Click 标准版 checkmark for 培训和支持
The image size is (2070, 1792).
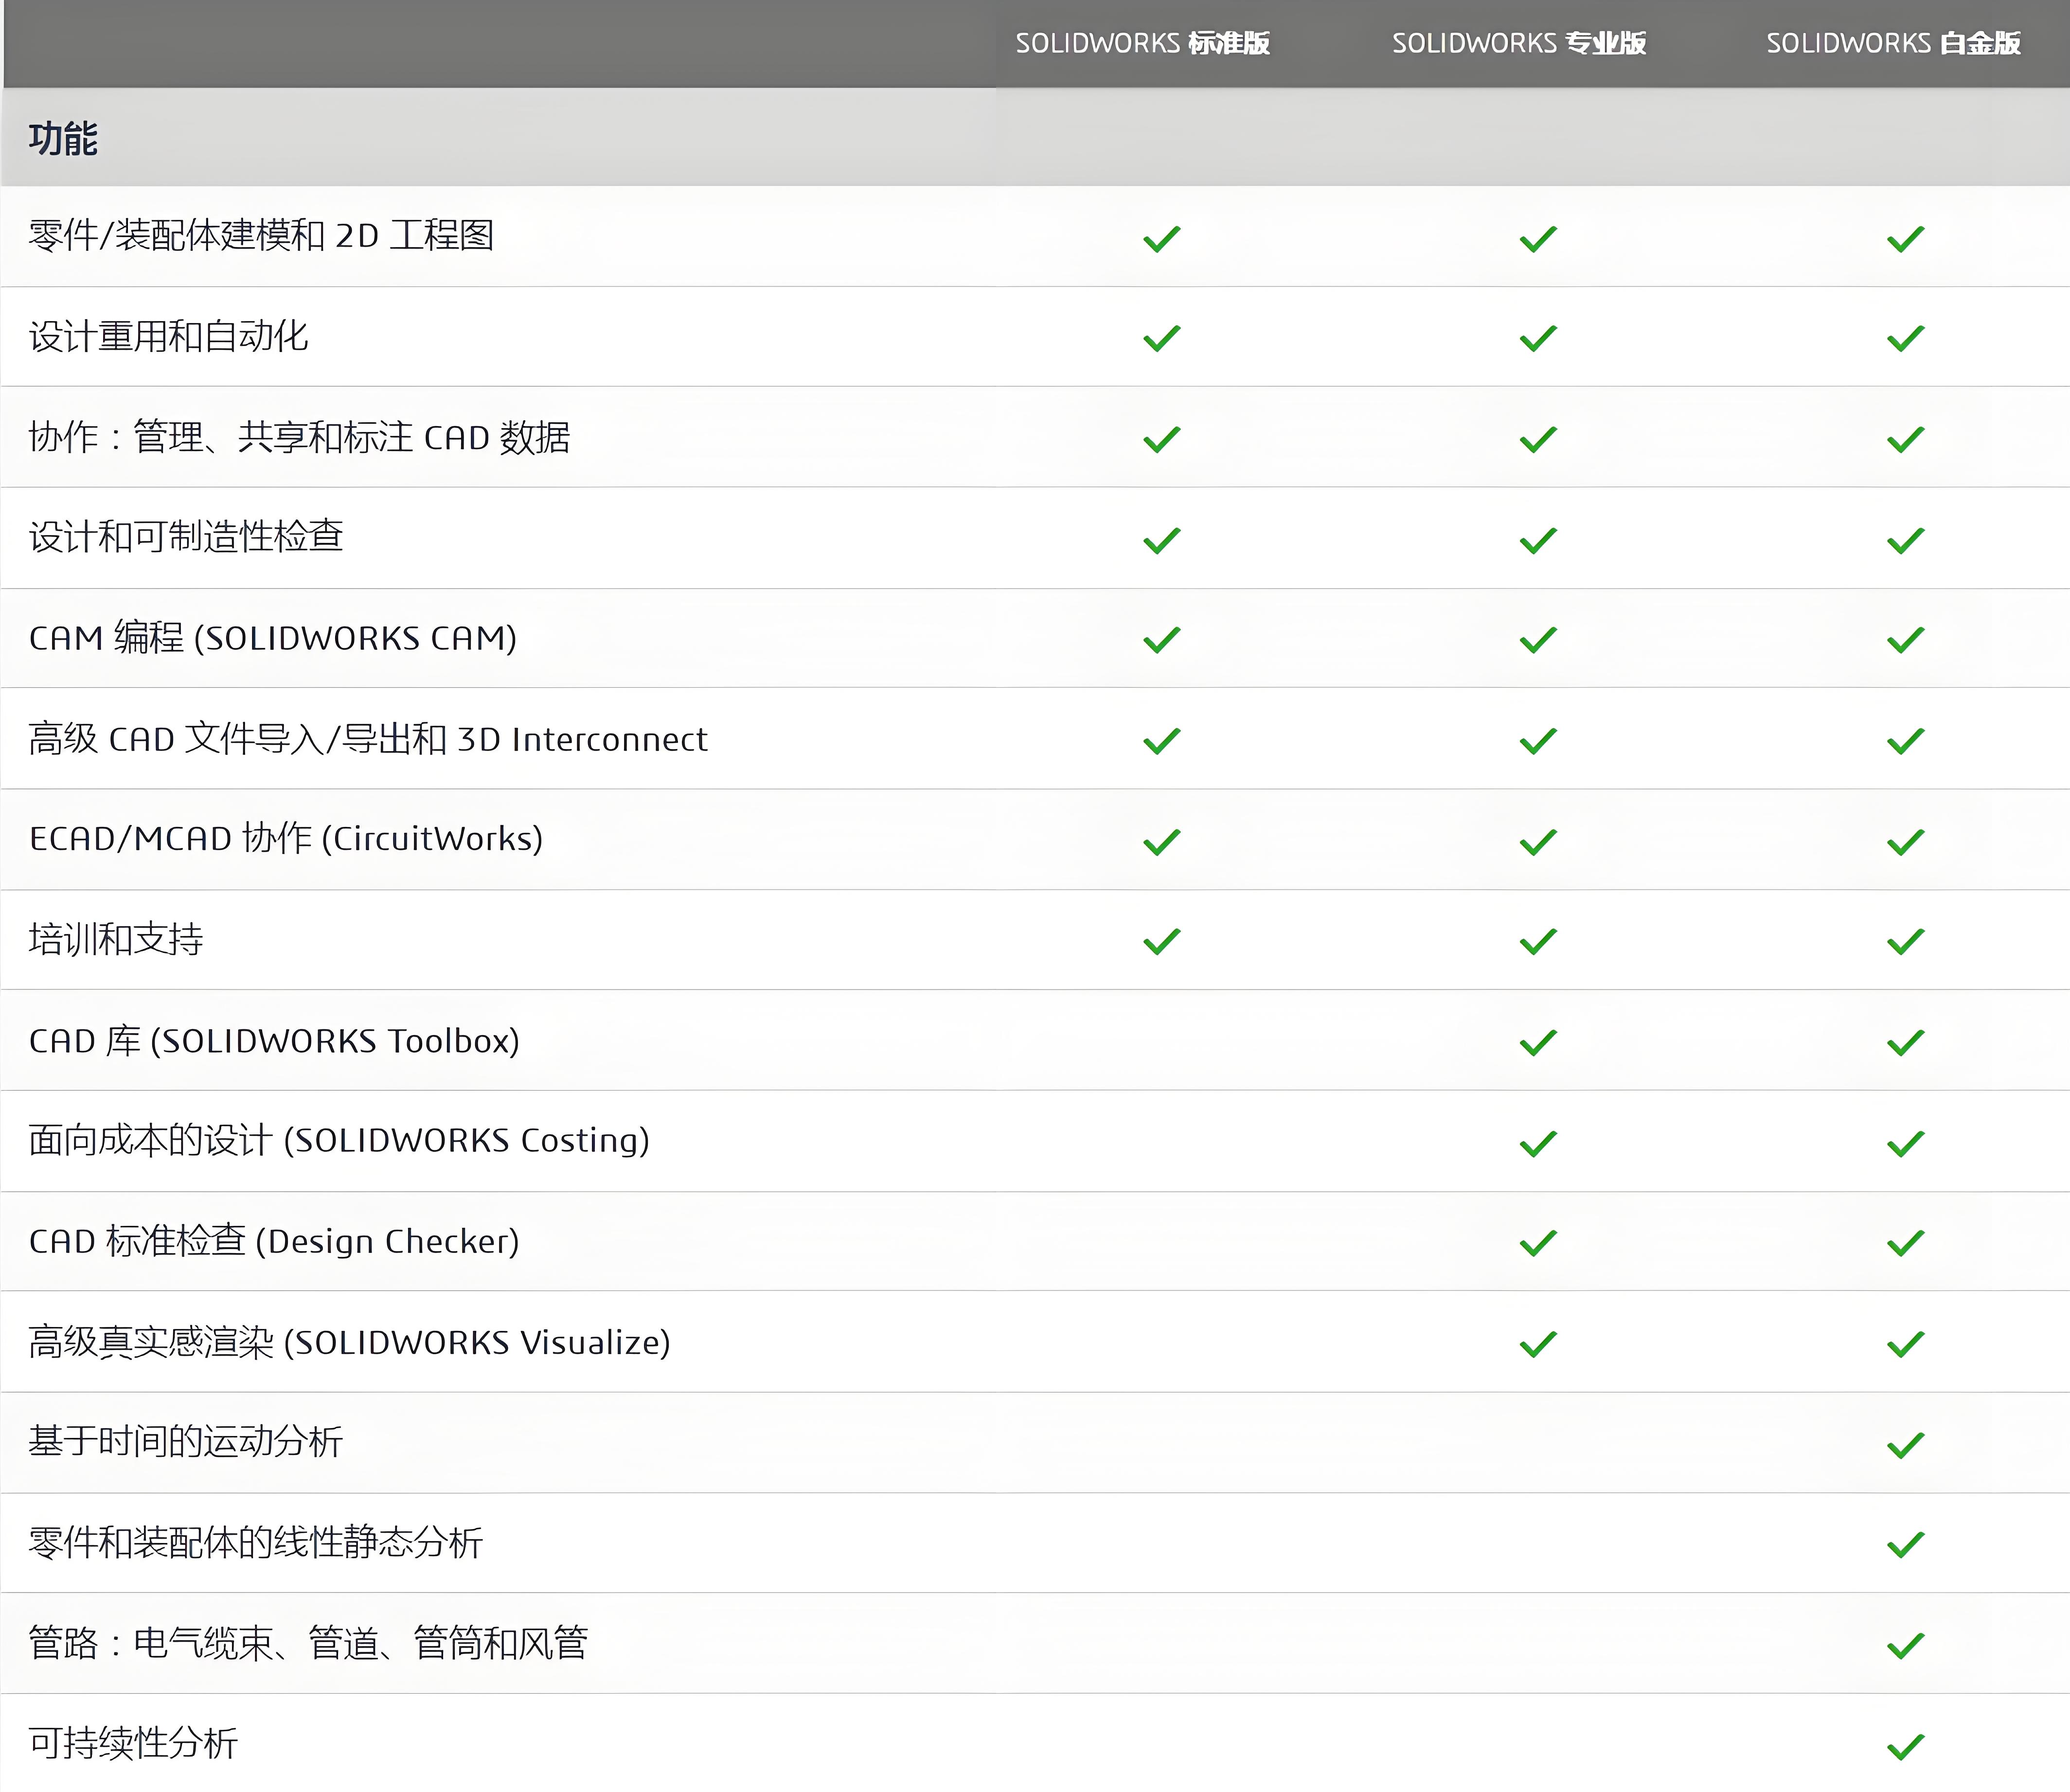1162,941
